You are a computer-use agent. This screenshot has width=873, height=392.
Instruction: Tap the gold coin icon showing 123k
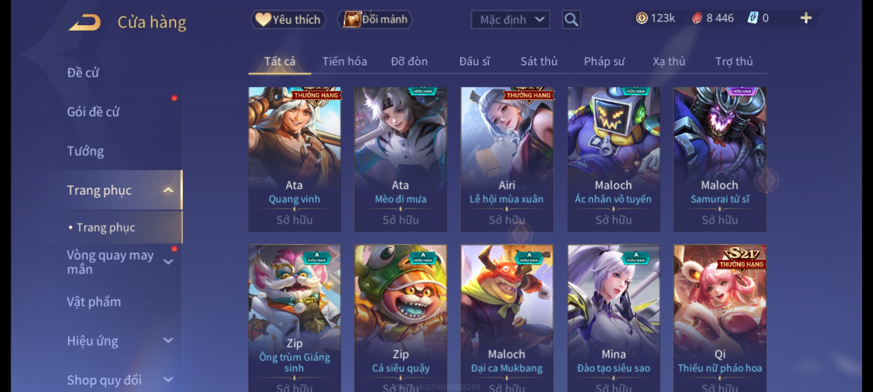(642, 18)
